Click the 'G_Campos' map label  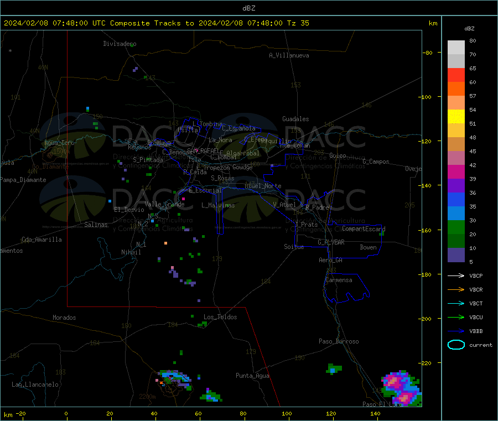[x=376, y=162]
